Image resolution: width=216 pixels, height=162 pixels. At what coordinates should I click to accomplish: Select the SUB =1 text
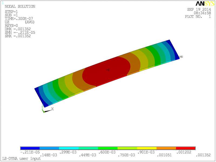[11, 15]
